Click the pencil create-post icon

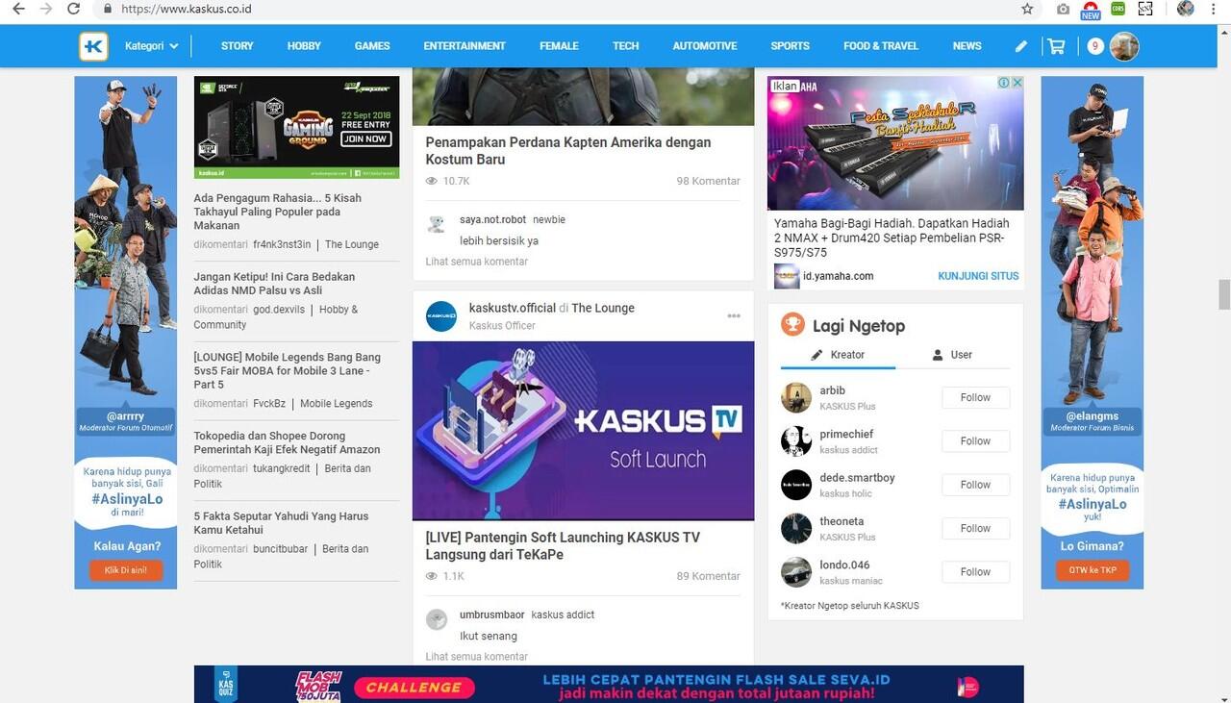click(1021, 46)
